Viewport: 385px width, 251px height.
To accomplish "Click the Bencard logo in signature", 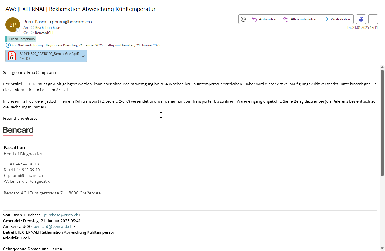I will [x=18, y=131].
